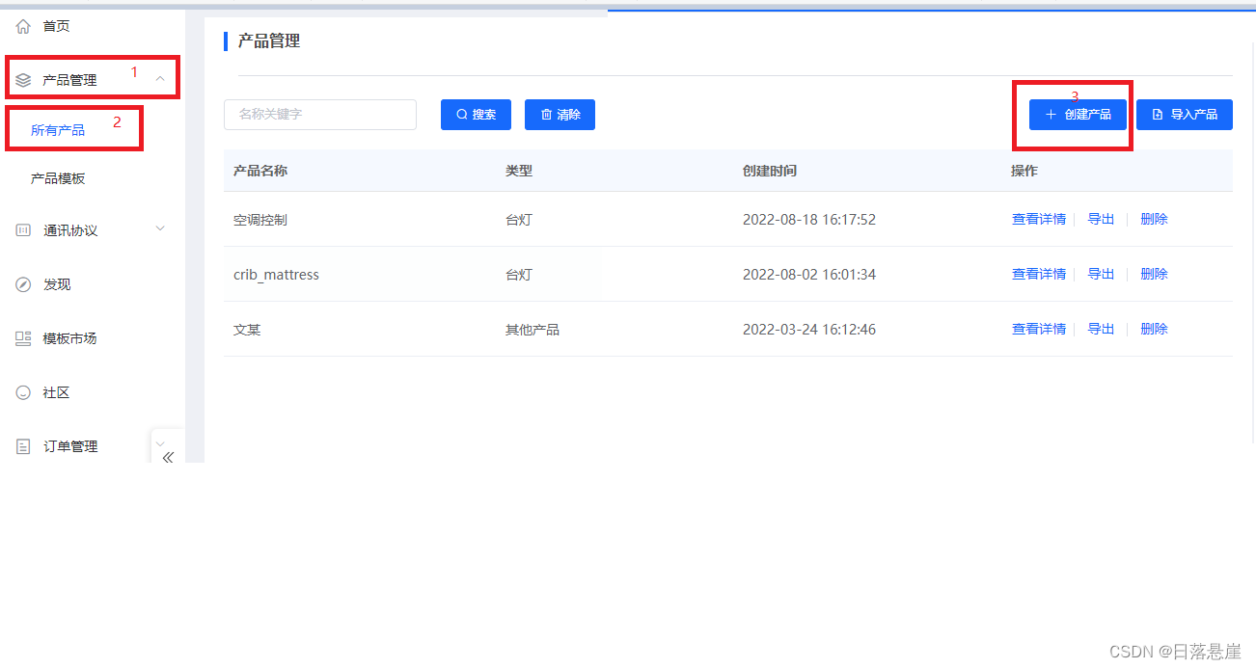Click the compass icon next to 发现
Image resolution: width=1256 pixels, height=669 pixels.
pyautogui.click(x=24, y=284)
